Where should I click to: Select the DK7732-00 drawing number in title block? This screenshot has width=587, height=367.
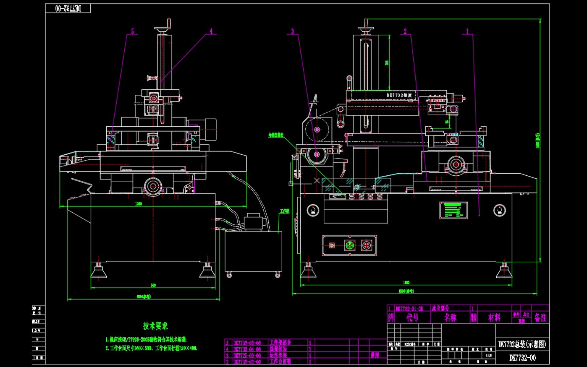(523, 358)
